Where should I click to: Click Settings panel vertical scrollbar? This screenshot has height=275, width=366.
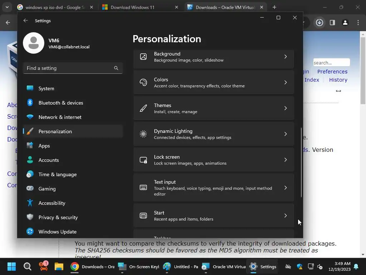point(301,162)
